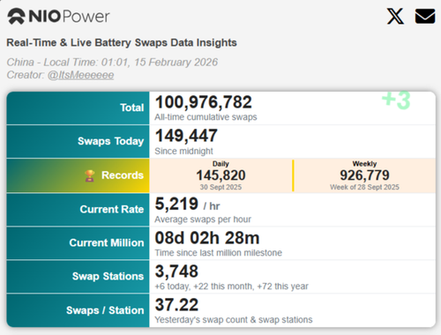
Task: Click 'Time since last million milestone' caption
Action: (219, 253)
